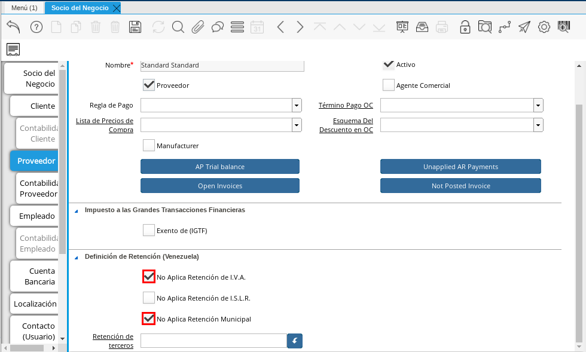Open the Help icon in toolbar
Image resolution: width=586 pixels, height=352 pixels.
coord(36,27)
